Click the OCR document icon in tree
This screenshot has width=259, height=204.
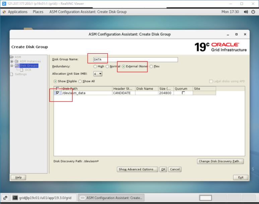[22, 70]
